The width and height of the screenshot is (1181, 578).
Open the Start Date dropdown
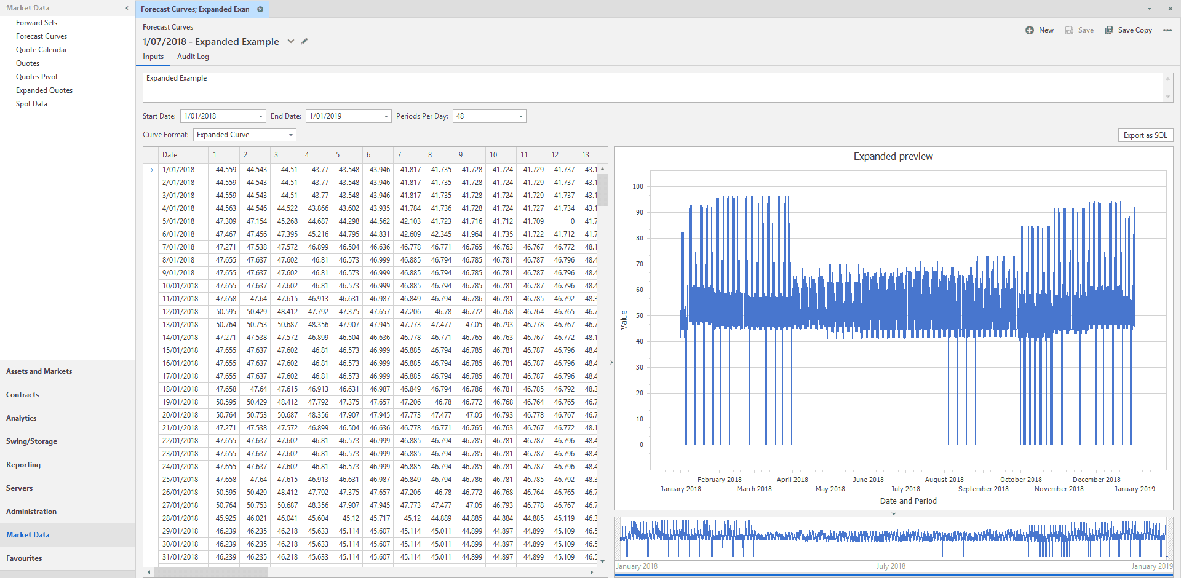coord(261,116)
